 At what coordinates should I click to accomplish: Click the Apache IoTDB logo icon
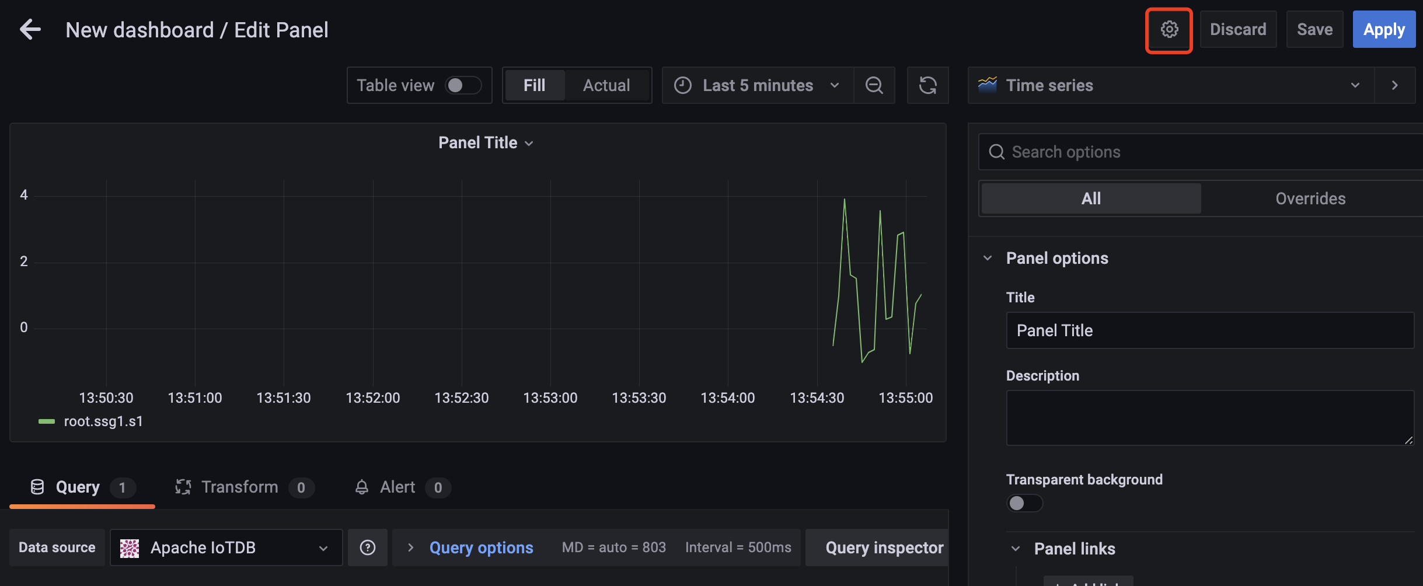pos(130,547)
